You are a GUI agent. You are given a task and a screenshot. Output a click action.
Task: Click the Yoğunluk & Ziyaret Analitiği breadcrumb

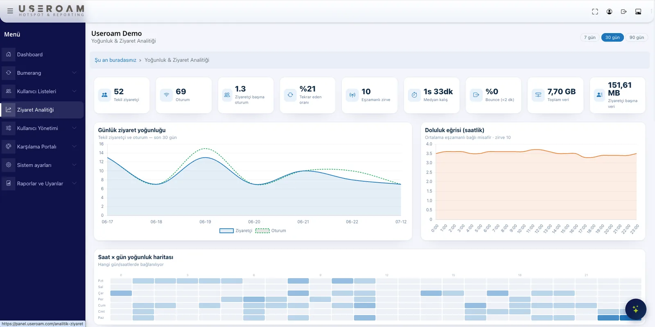pos(177,60)
